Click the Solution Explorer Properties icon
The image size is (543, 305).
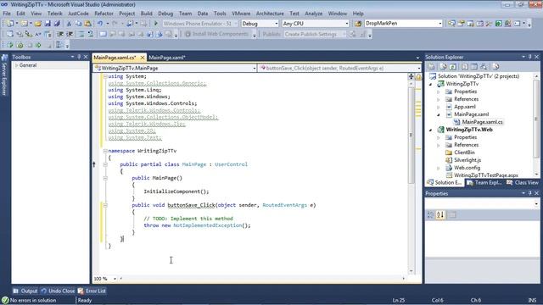click(x=431, y=67)
